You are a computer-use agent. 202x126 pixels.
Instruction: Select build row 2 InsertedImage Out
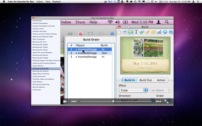pos(90,53)
